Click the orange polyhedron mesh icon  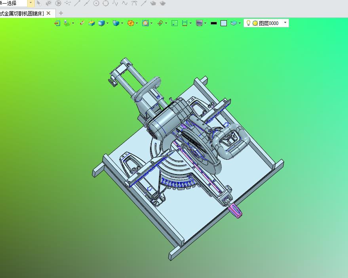[131, 23]
